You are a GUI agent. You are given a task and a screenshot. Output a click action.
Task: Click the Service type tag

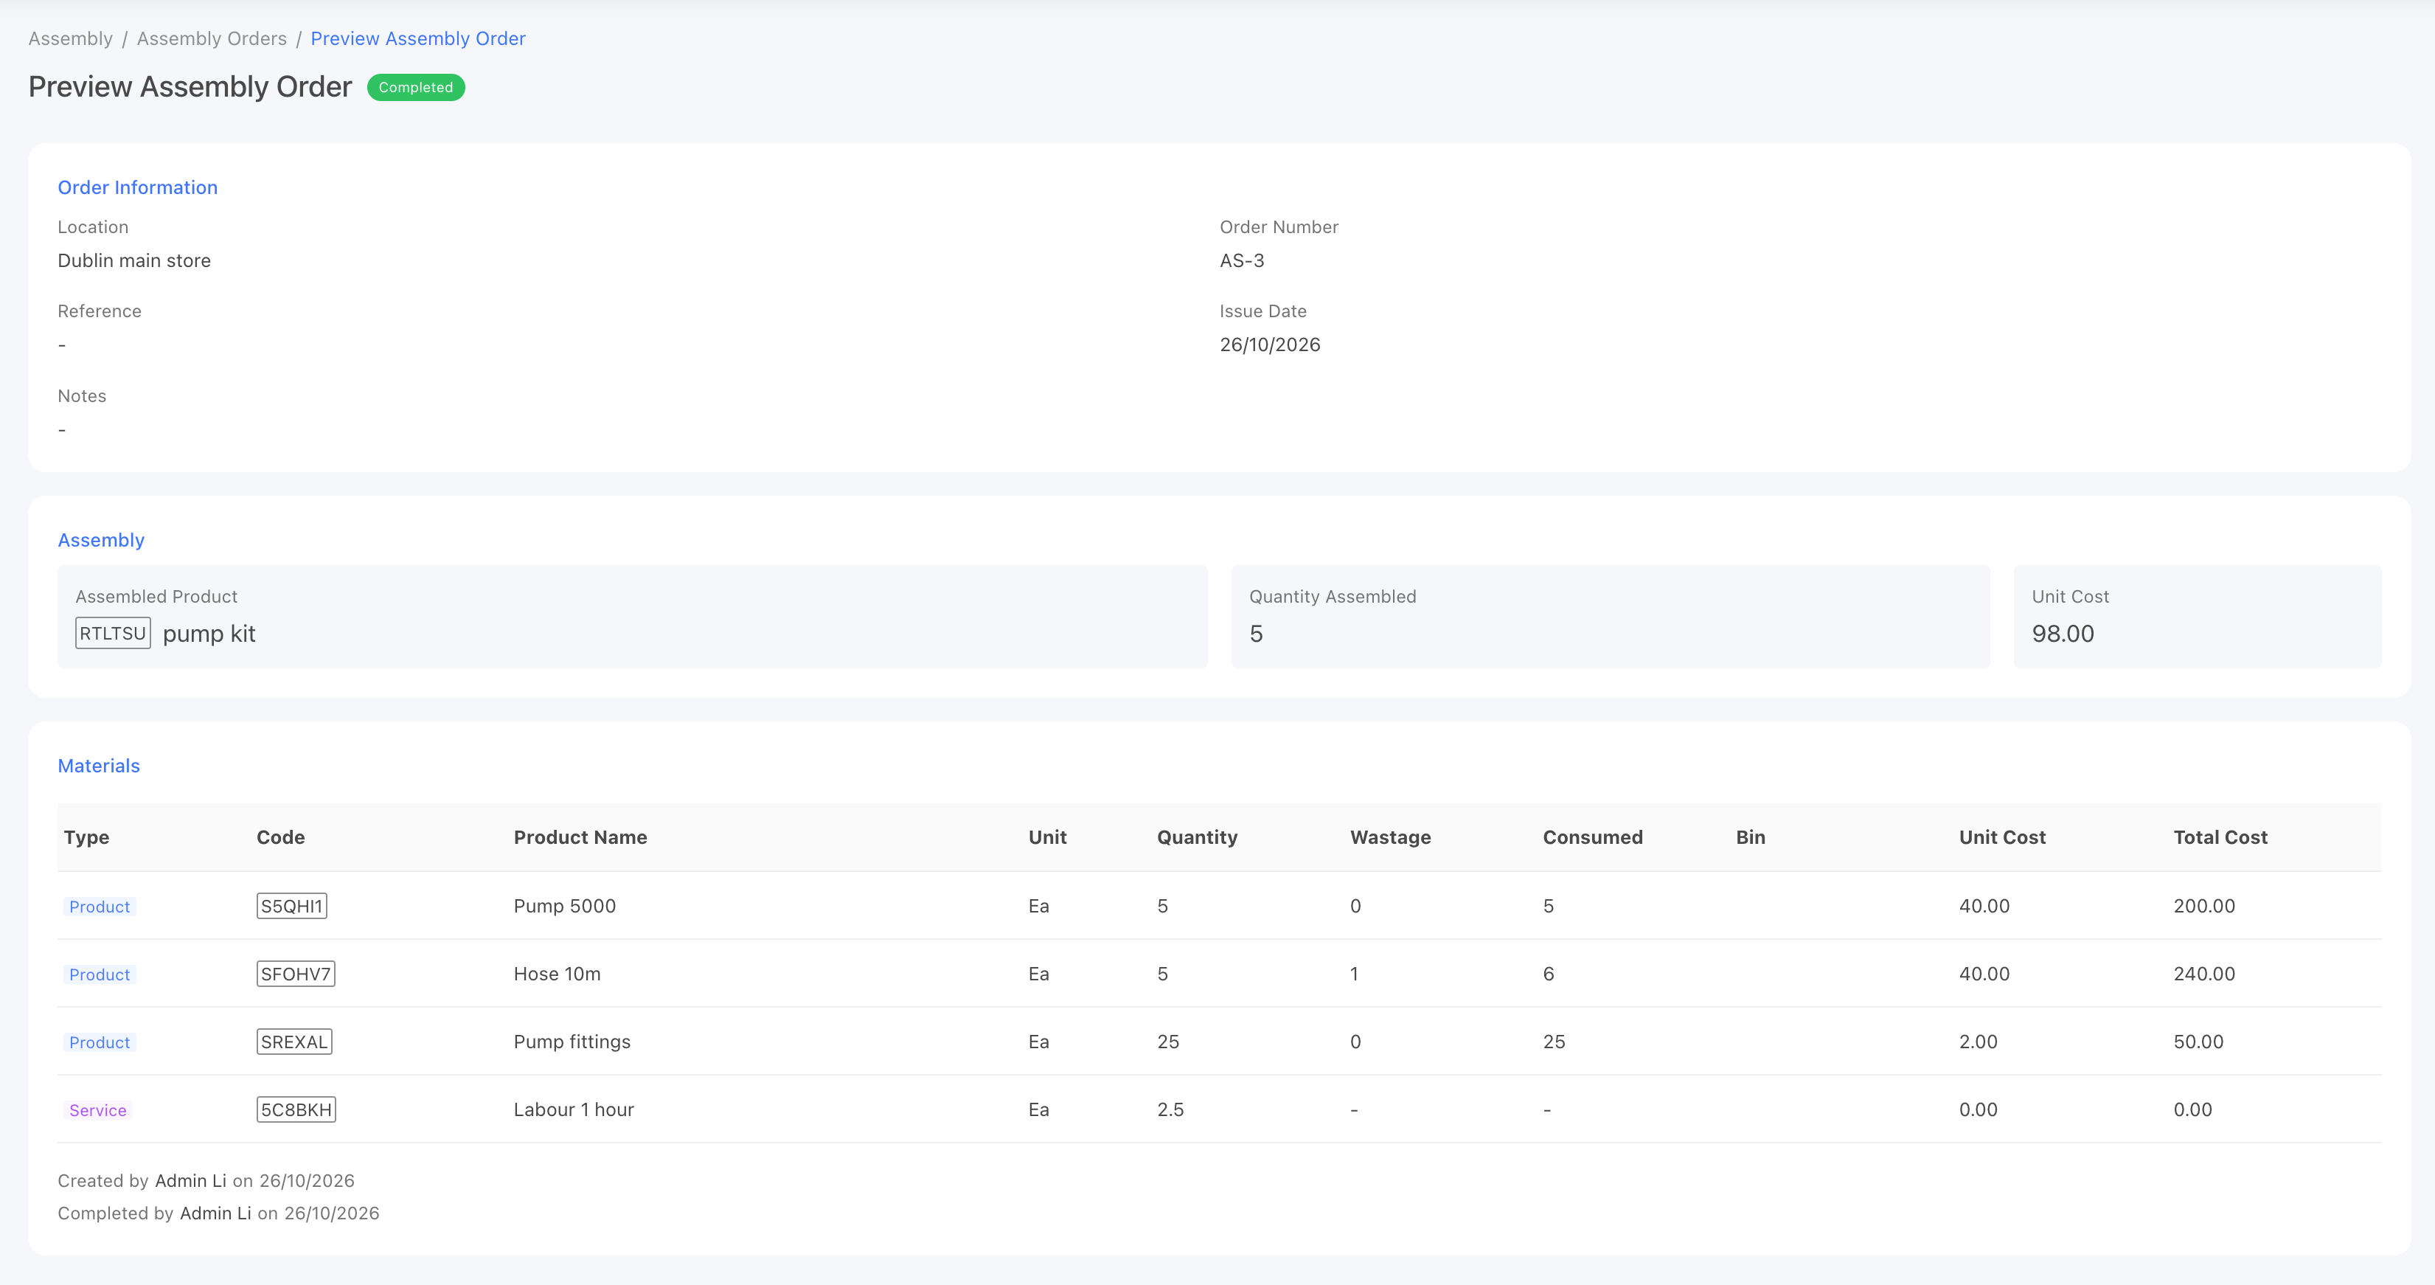[x=97, y=1110]
